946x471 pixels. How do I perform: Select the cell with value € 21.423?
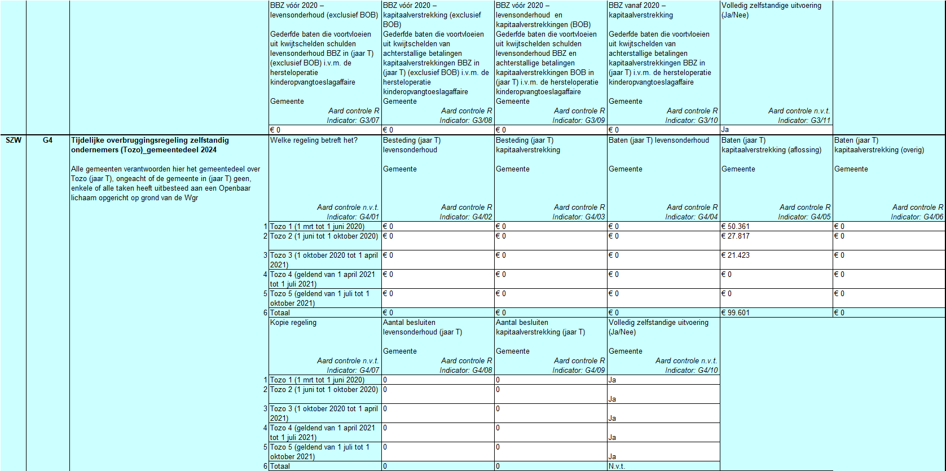tap(776, 259)
